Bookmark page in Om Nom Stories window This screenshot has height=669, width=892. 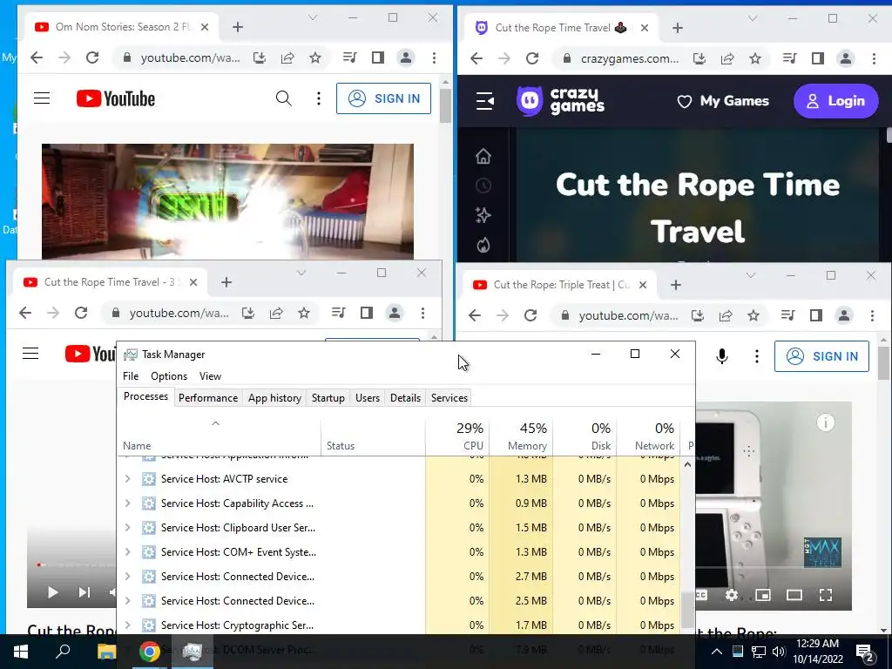click(x=315, y=57)
